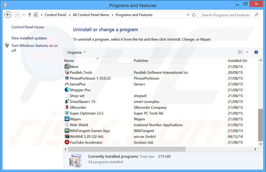Viewport: 266px width, 172px height.
Task: Click Control Panel in breadcrumb
Action: click(x=56, y=15)
